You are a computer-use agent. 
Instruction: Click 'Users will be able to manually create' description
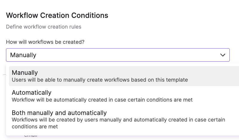click(x=100, y=80)
